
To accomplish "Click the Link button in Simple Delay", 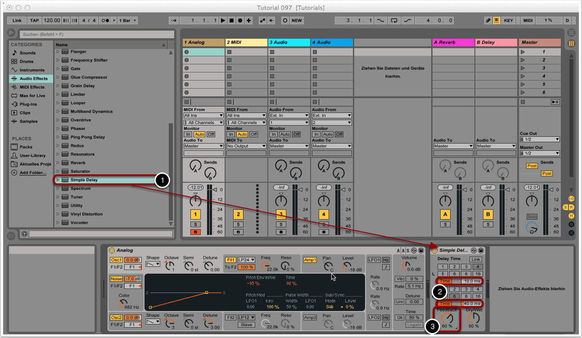I will (475, 259).
